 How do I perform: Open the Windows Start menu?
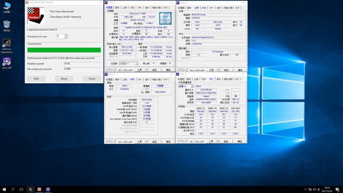[x=4, y=189]
